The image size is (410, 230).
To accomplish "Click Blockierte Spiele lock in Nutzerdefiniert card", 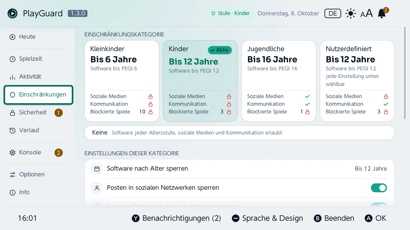I will click(x=386, y=112).
